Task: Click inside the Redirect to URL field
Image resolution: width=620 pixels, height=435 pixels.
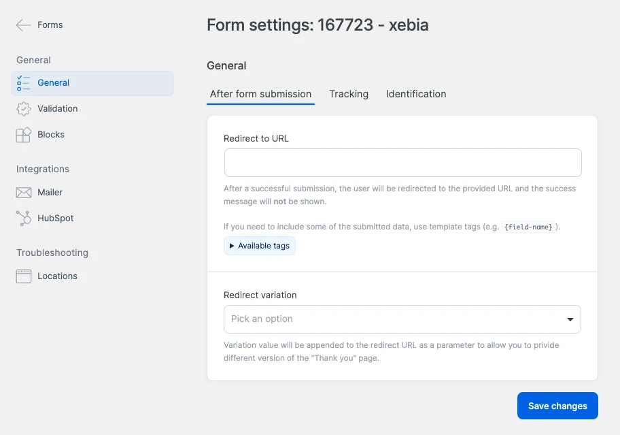Action: (402, 163)
